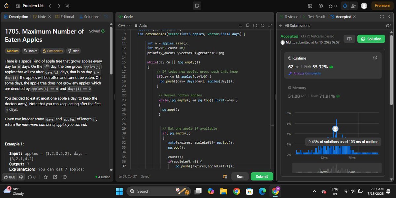The image size is (396, 198).
Task: Collapse the result panel with chevron
Action: 390,17
